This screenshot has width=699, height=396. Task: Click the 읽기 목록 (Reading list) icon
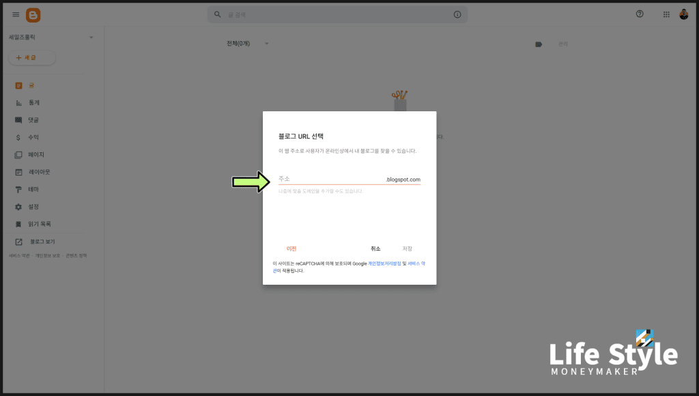coord(17,223)
